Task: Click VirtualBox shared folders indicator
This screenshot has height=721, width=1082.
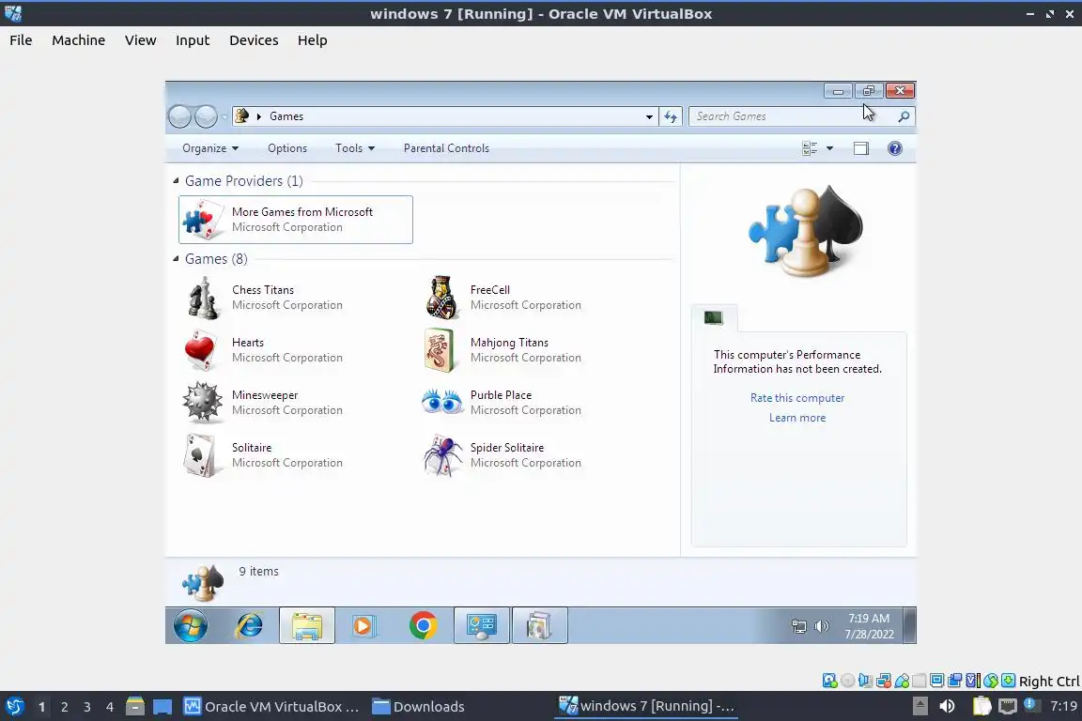Action: (920, 681)
